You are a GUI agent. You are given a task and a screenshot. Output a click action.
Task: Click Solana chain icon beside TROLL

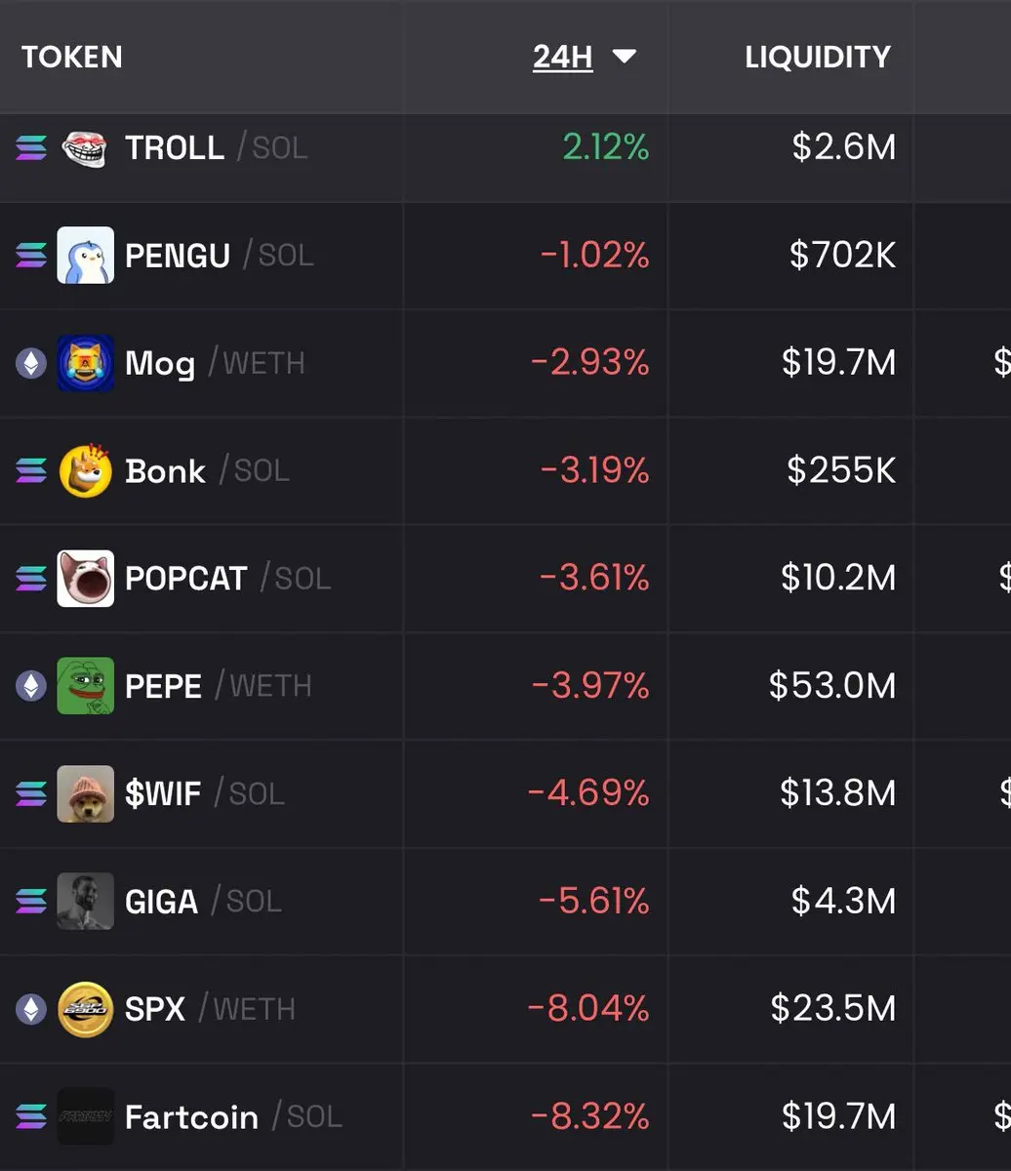pos(30,148)
